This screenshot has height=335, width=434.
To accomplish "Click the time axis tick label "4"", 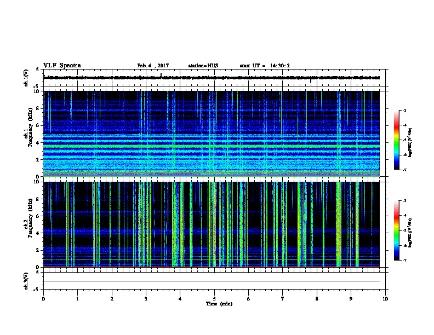I will pyautogui.click(x=180, y=299).
